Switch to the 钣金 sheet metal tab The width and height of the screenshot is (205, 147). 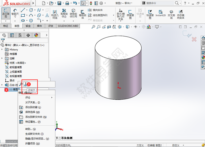coord(28,26)
